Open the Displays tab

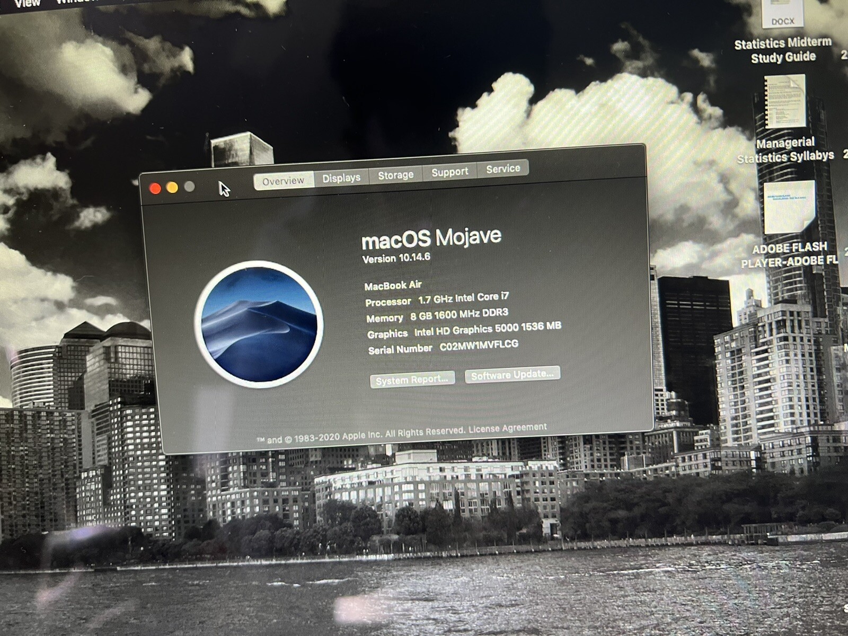(341, 178)
